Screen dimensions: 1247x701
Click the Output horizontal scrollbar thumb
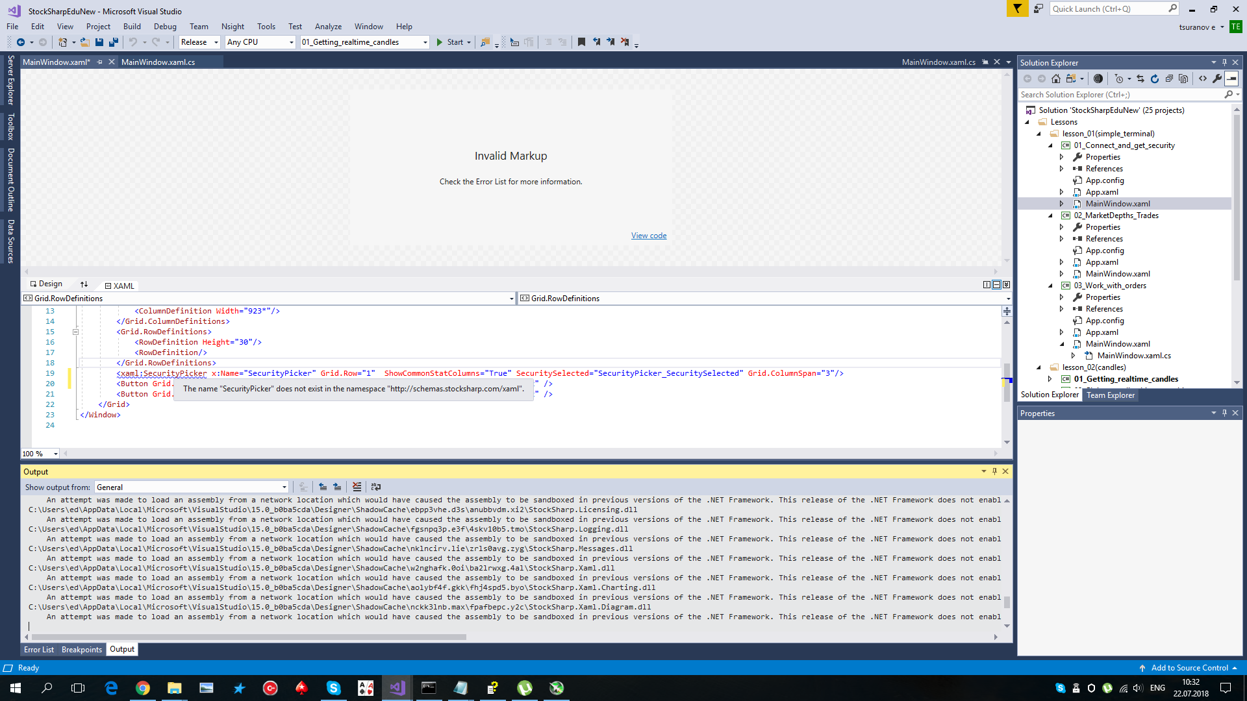pyautogui.click(x=249, y=637)
